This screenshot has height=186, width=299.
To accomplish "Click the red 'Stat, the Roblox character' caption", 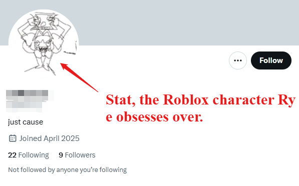I will click(x=189, y=100).
